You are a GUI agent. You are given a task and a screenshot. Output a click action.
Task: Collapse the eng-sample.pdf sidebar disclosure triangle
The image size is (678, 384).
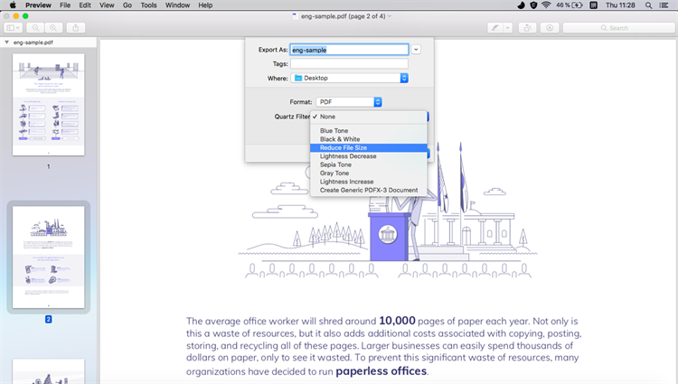(6, 42)
